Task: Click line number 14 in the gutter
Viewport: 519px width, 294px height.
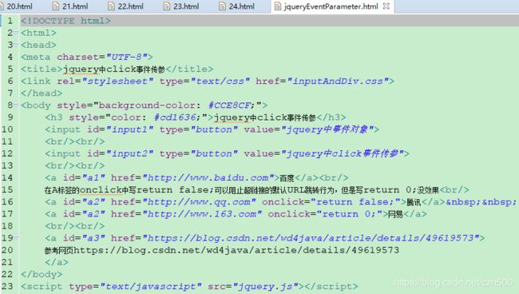Action: 7,177
